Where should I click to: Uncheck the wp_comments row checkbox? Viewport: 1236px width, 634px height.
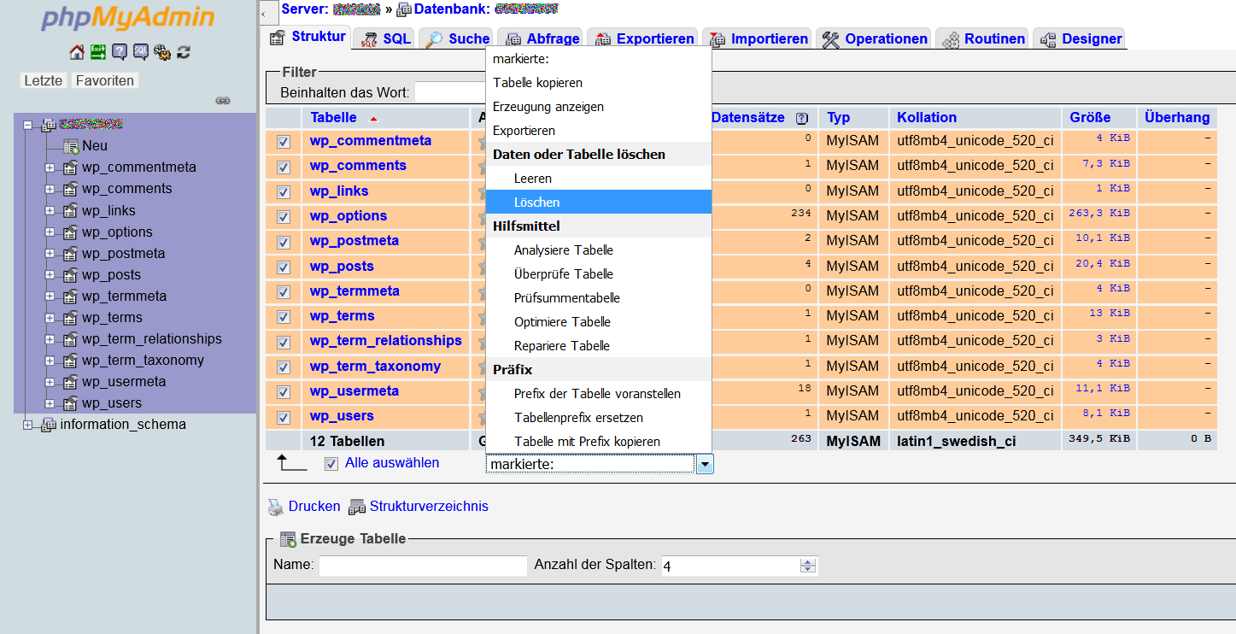pyautogui.click(x=284, y=167)
